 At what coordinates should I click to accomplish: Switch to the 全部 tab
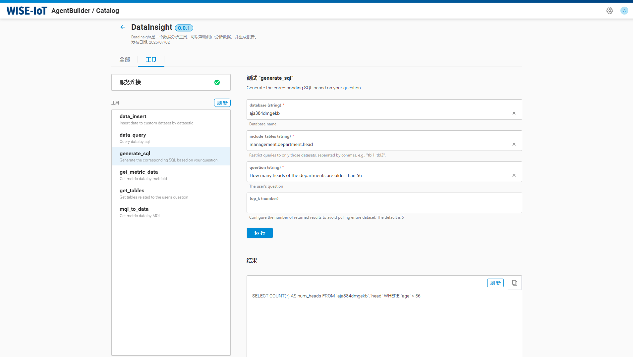click(x=125, y=60)
